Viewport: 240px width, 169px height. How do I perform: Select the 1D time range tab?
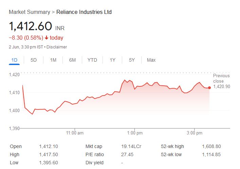point(14,60)
